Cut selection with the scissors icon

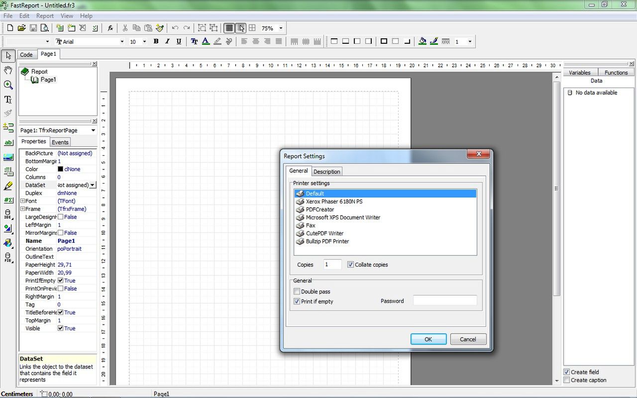coord(125,28)
